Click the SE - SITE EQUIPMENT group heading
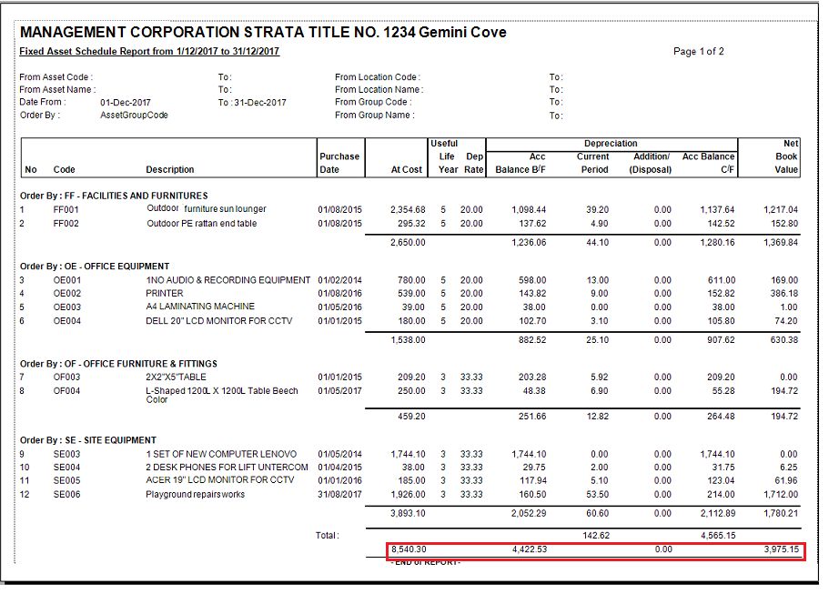 click(88, 440)
